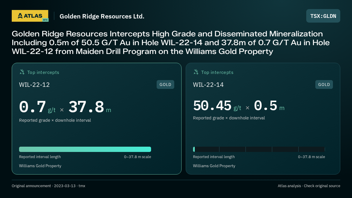
Task: Click the GOLD tag on the WIL-22-12 card
Action: (165, 84)
